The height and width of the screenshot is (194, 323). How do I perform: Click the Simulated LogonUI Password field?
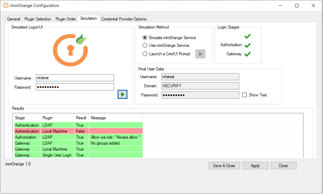(x=75, y=87)
